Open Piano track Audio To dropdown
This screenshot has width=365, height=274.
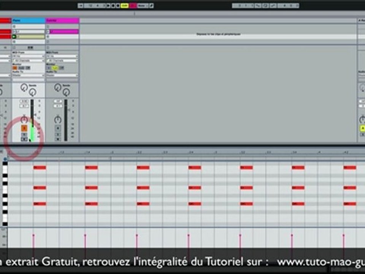[x=28, y=75]
